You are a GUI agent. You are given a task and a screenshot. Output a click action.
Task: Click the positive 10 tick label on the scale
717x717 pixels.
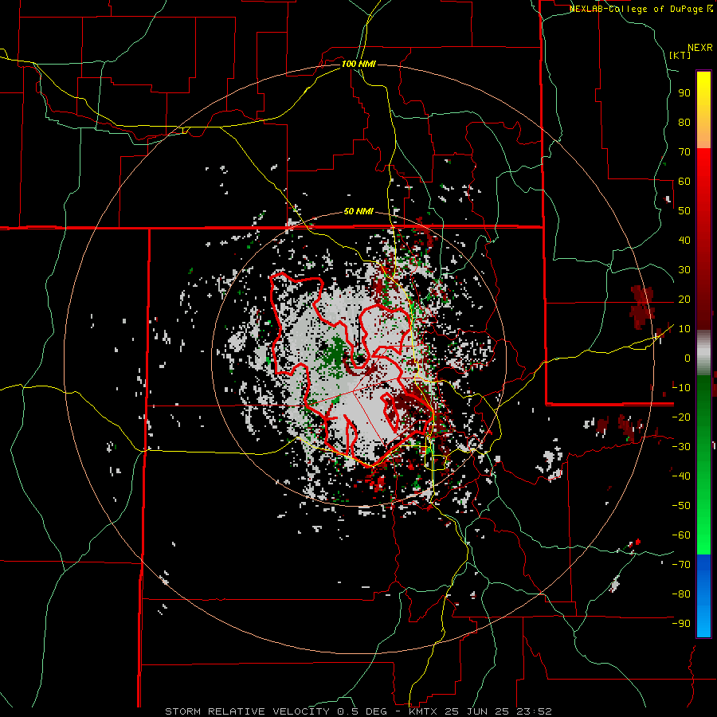[x=684, y=329]
